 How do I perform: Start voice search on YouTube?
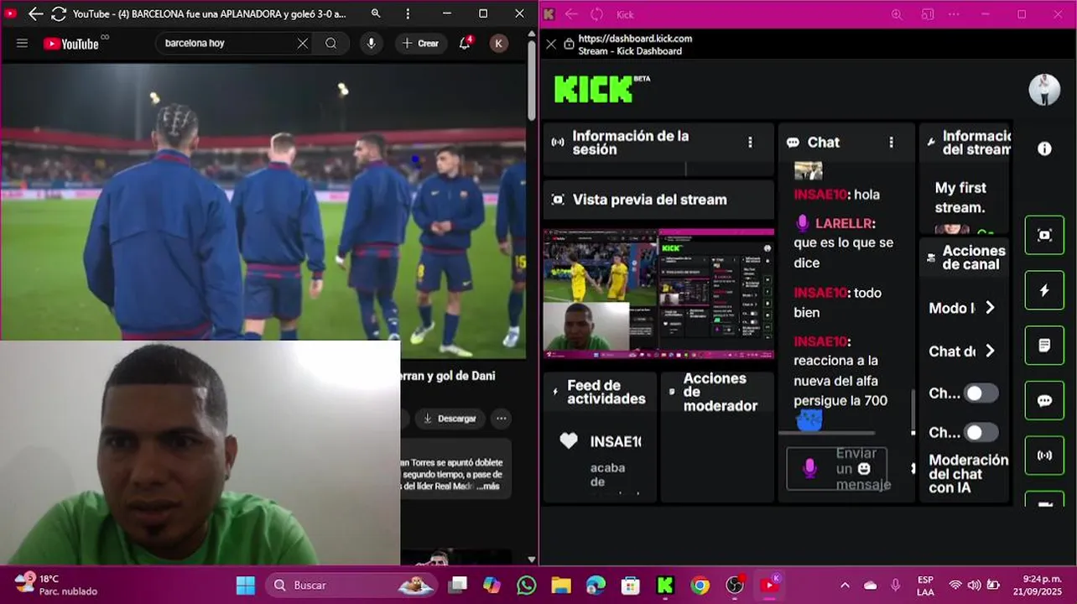click(371, 44)
